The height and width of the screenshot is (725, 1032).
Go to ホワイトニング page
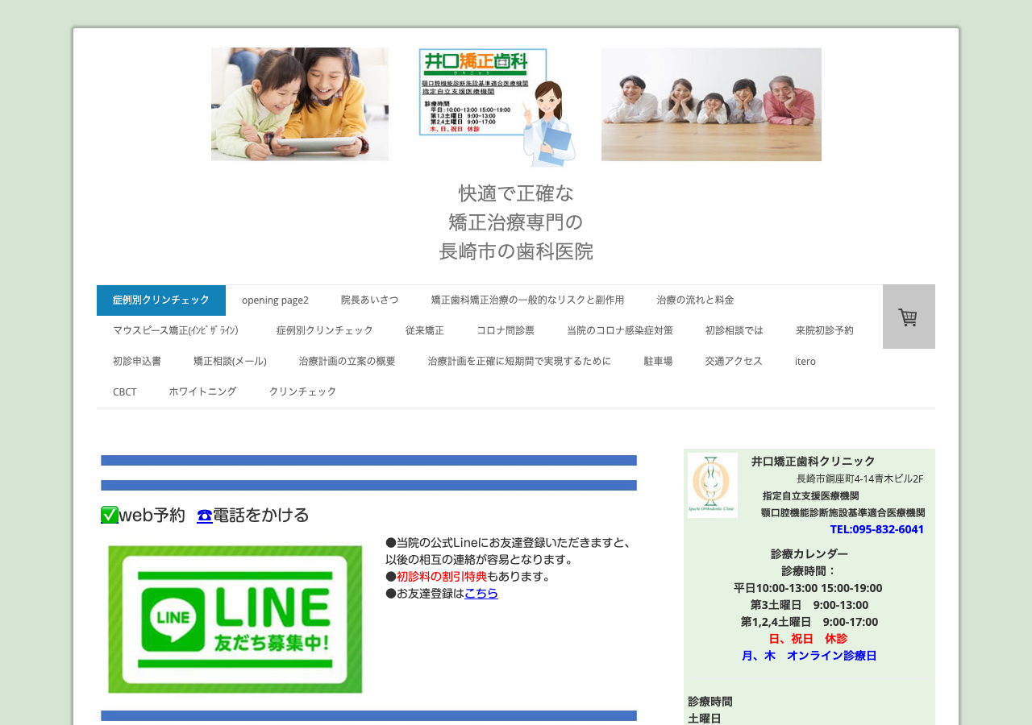click(203, 391)
